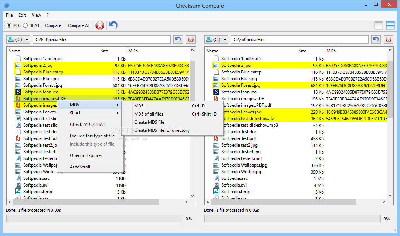Click the Checksum Compare app icon in title bar
The height and width of the screenshot is (236, 400).
(7, 5)
